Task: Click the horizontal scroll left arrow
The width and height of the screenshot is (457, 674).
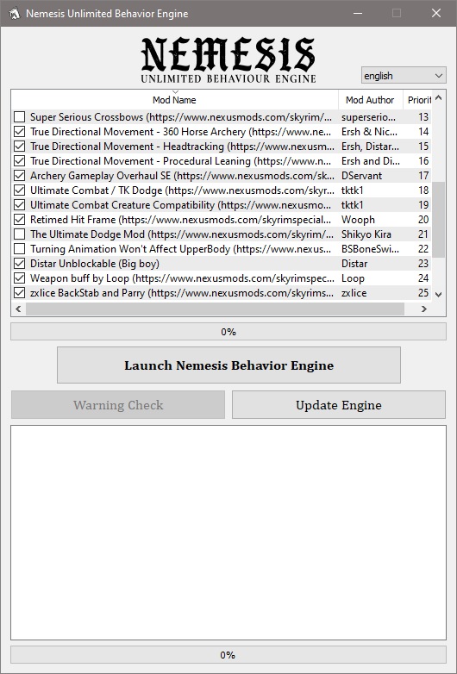Action: (x=18, y=309)
